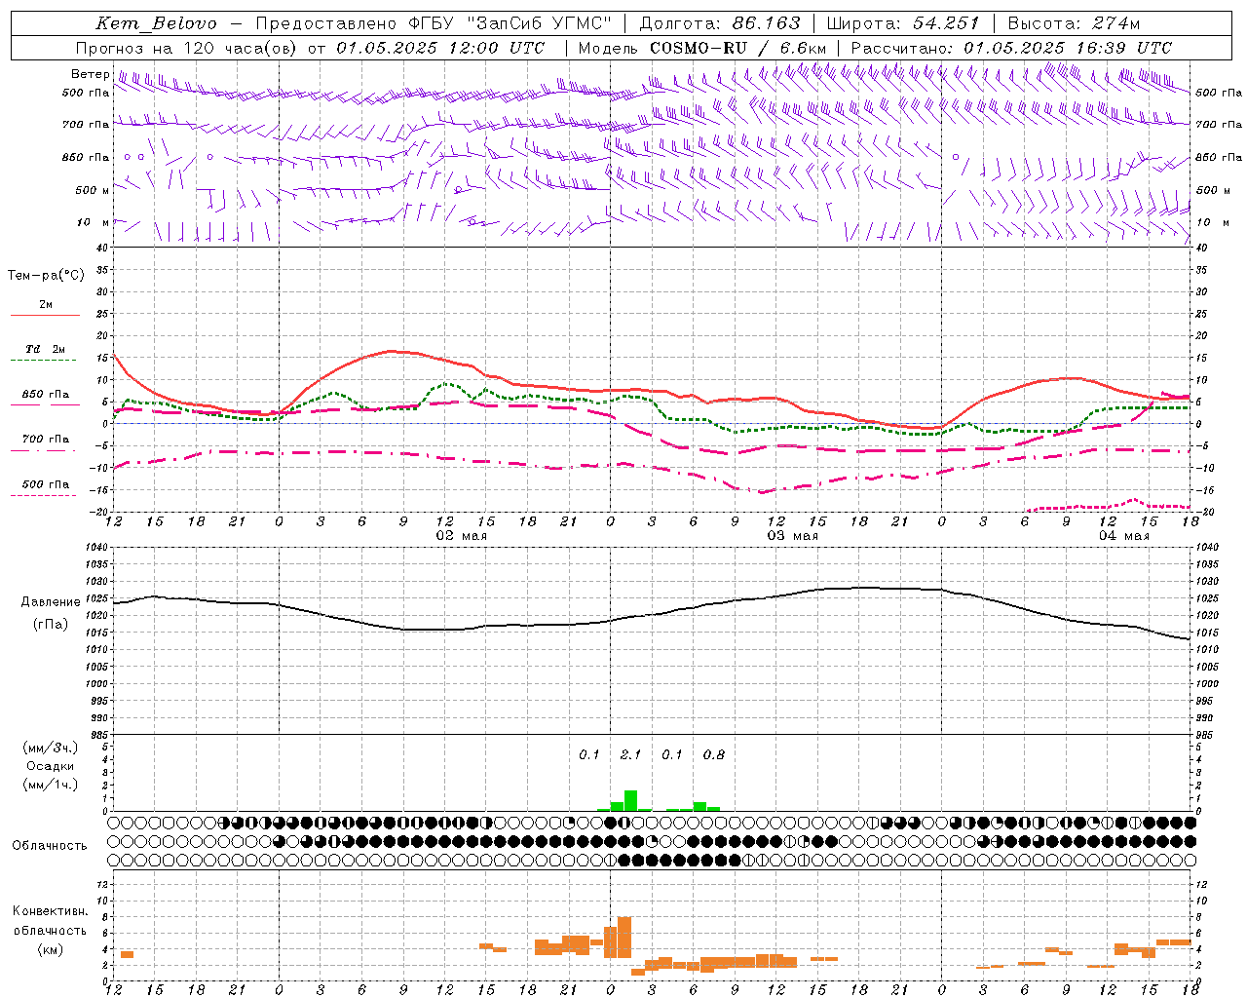Select the 'Долгота: 86.163' longitude value
Image resolution: width=1247 pixels, height=998 pixels.
(x=720, y=23)
